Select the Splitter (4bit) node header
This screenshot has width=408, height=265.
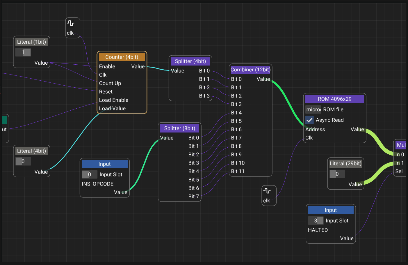pos(190,61)
